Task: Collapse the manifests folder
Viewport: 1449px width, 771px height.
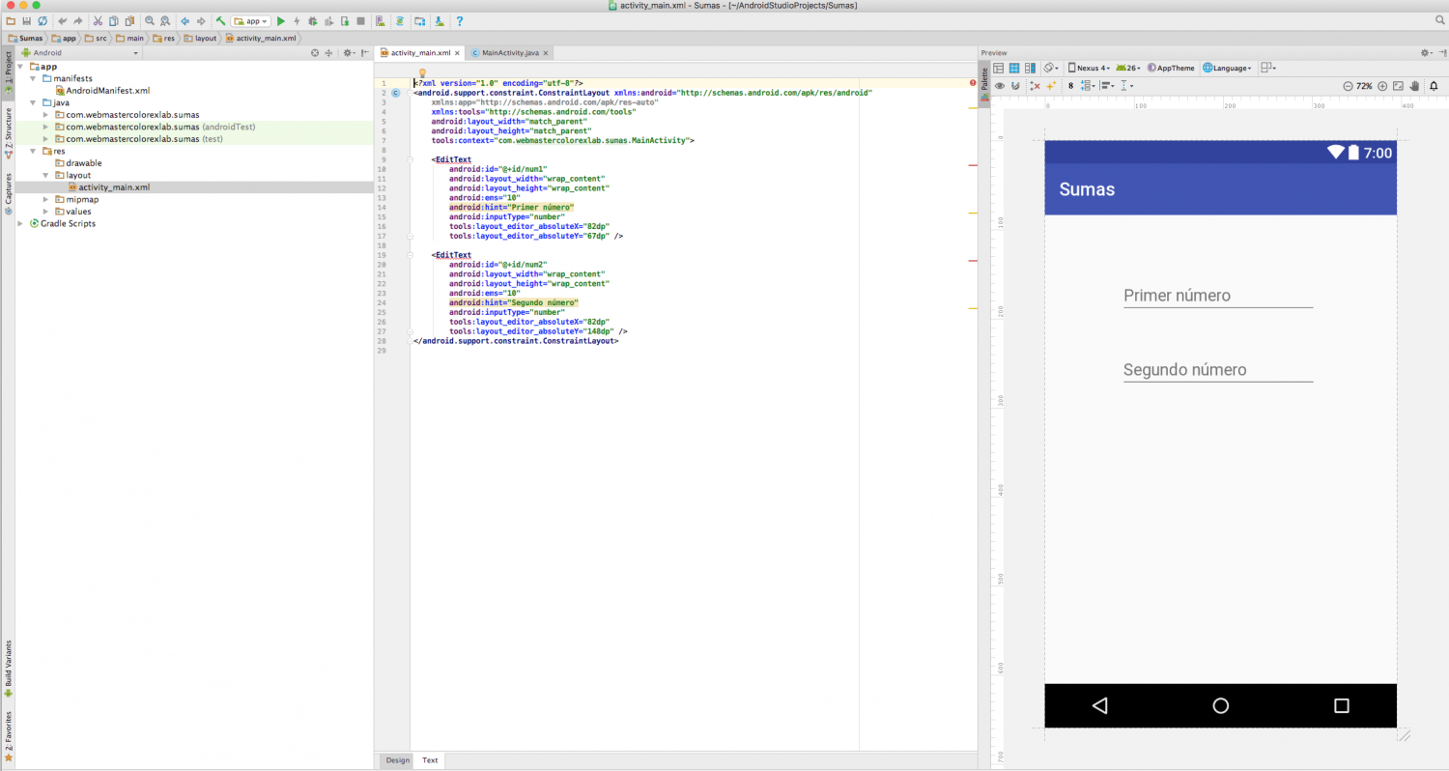Action: tap(34, 78)
